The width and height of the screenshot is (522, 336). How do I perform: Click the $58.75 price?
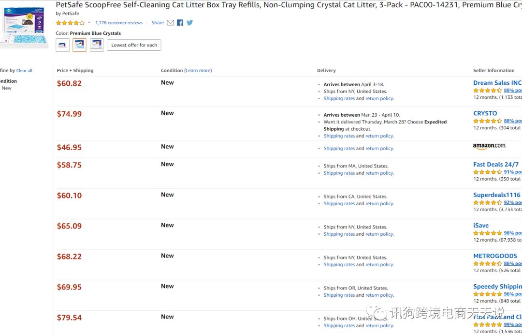tap(69, 165)
